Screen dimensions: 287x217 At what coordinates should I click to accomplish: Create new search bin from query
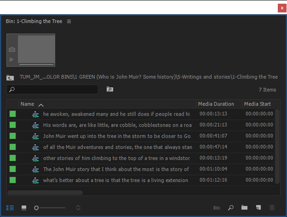point(110,89)
